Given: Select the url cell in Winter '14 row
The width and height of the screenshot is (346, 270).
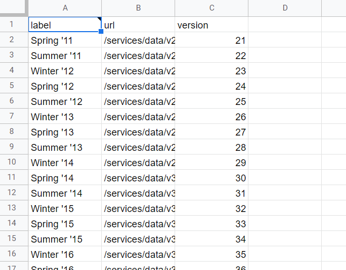Looking at the screenshot, I should (x=138, y=162).
